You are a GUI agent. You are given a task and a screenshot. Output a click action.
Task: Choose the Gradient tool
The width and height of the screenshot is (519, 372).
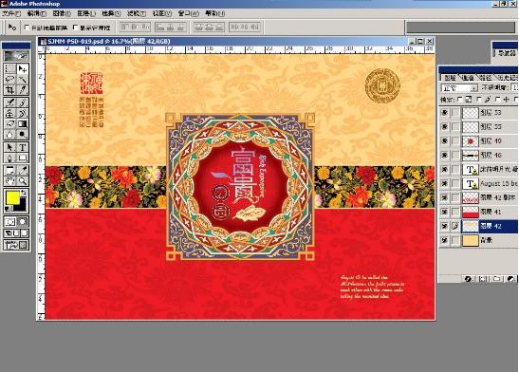pyautogui.click(x=23, y=124)
